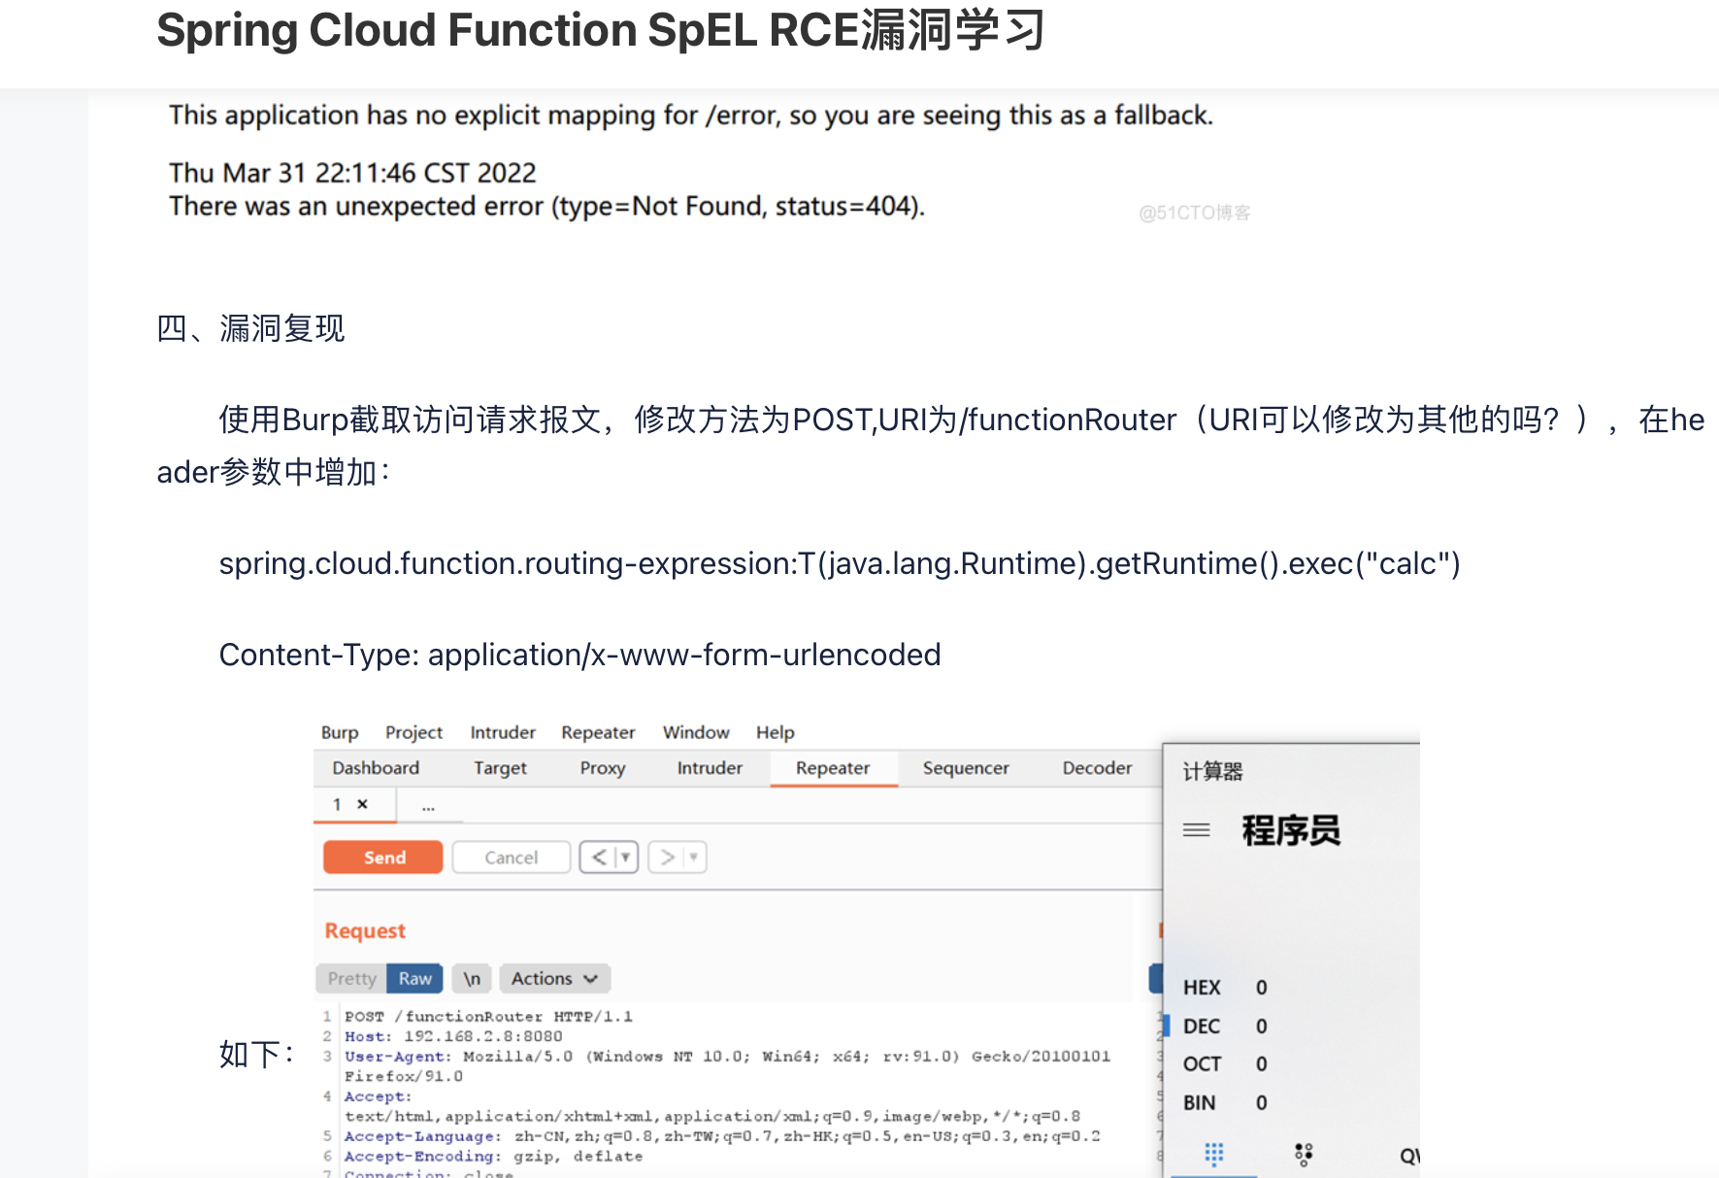Open the Actions dropdown

pyautogui.click(x=554, y=979)
